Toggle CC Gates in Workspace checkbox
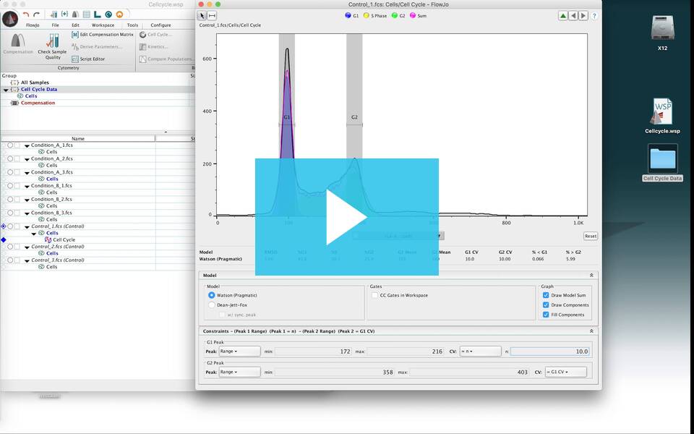The width and height of the screenshot is (694, 434). click(375, 295)
